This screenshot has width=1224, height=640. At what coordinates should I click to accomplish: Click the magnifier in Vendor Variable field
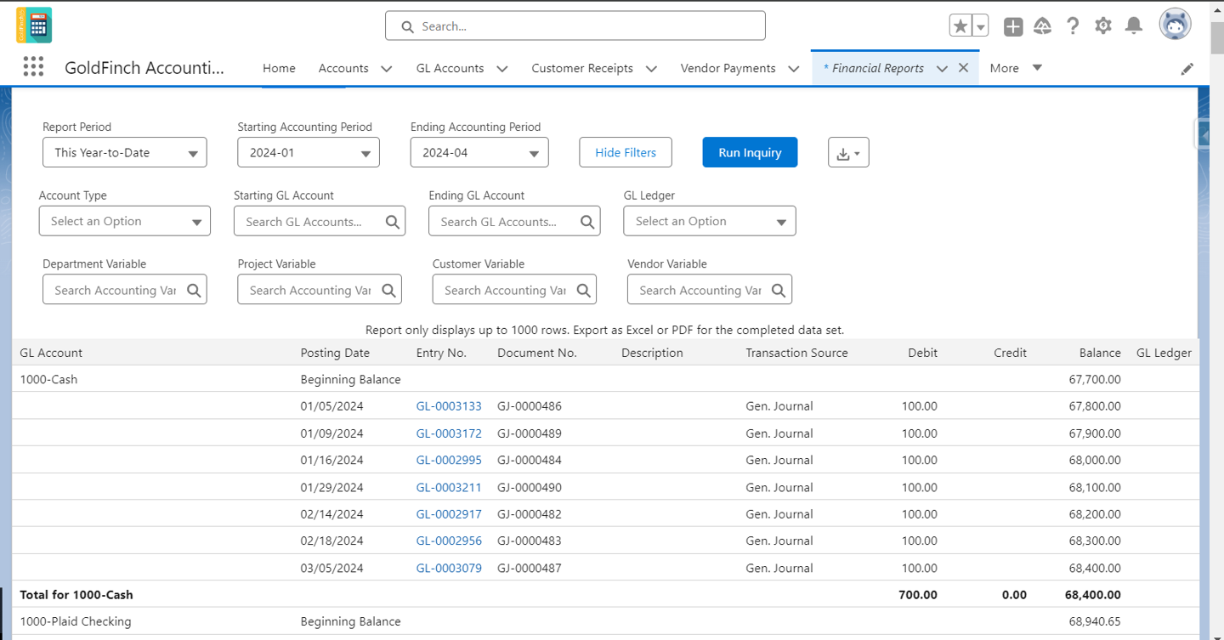[x=779, y=290]
